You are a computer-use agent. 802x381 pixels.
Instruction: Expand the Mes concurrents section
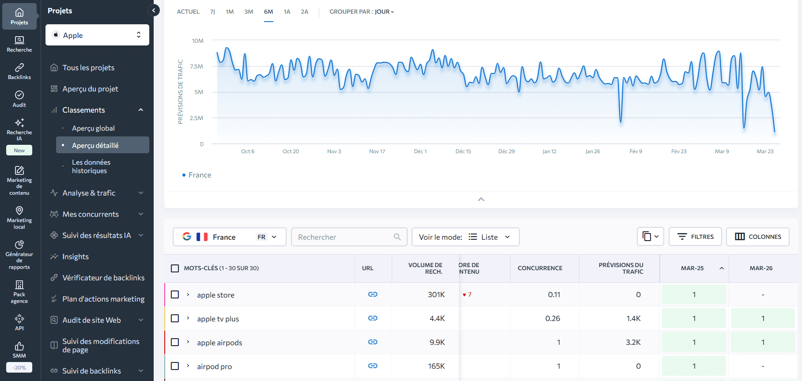pos(141,214)
